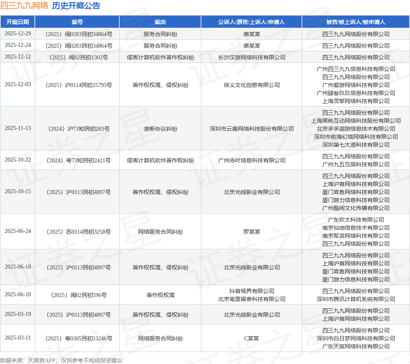Click plaintiff 罗某某

coord(251,232)
